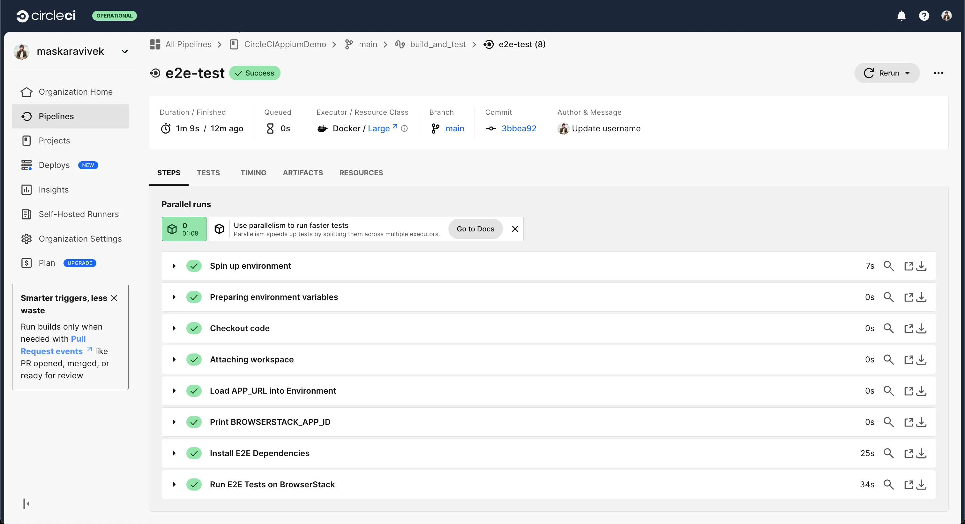This screenshot has height=524, width=965.
Task: Open Checkout code step in new tab
Action: click(x=909, y=328)
